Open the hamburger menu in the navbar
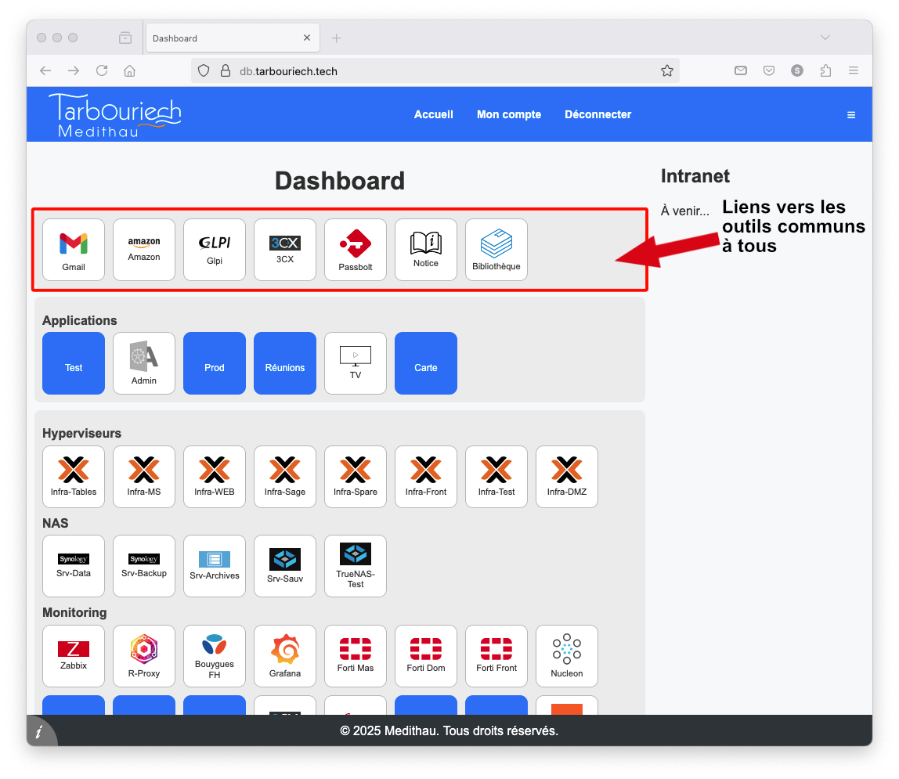Viewport: 899px width, 779px height. point(851,114)
